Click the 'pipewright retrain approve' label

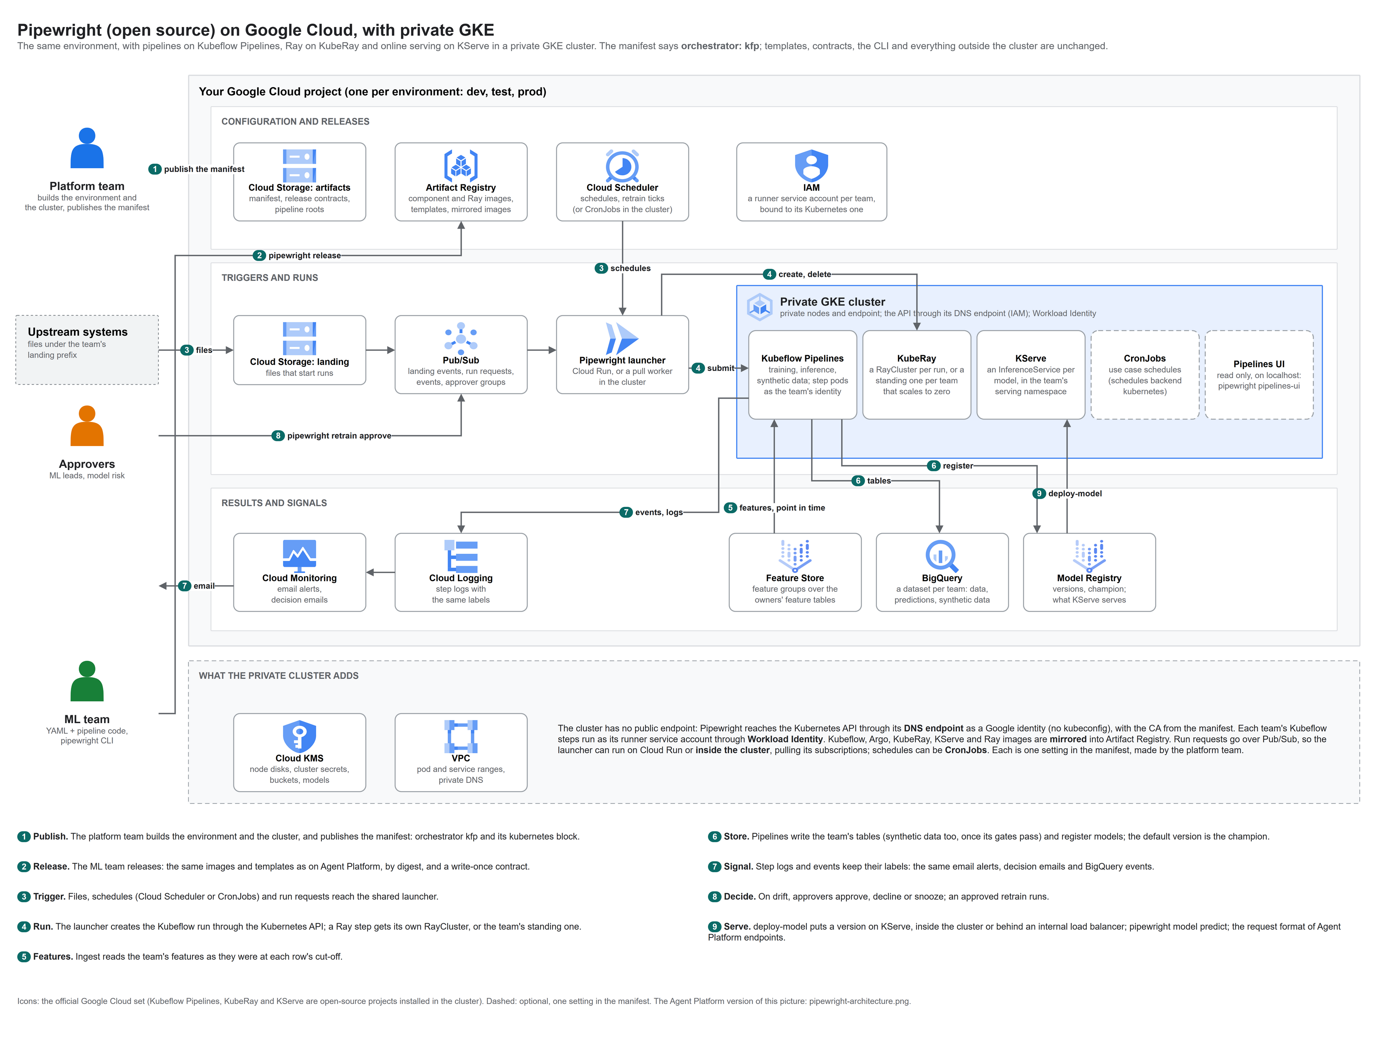(x=331, y=435)
